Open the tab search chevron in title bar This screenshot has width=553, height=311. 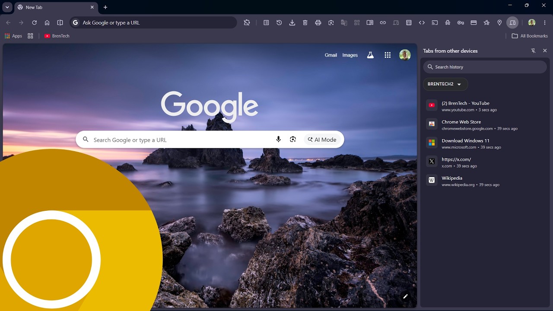[x=7, y=7]
